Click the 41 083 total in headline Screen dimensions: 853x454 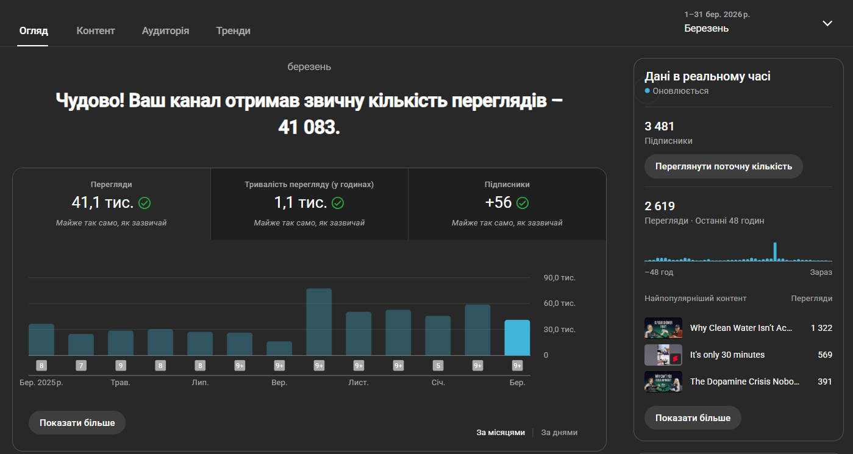pyautogui.click(x=309, y=127)
